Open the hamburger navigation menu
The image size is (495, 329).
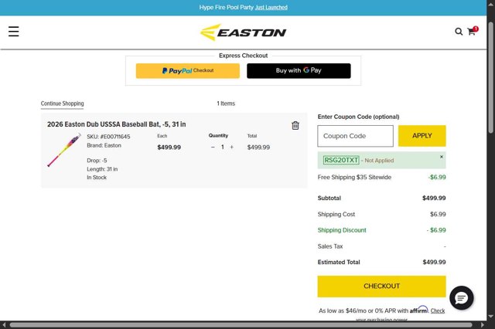14,32
